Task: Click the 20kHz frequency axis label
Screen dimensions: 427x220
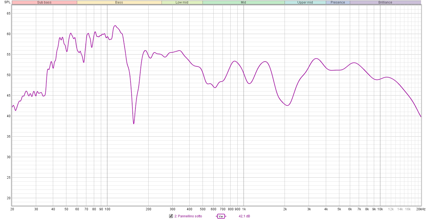Action: [x=421, y=209]
